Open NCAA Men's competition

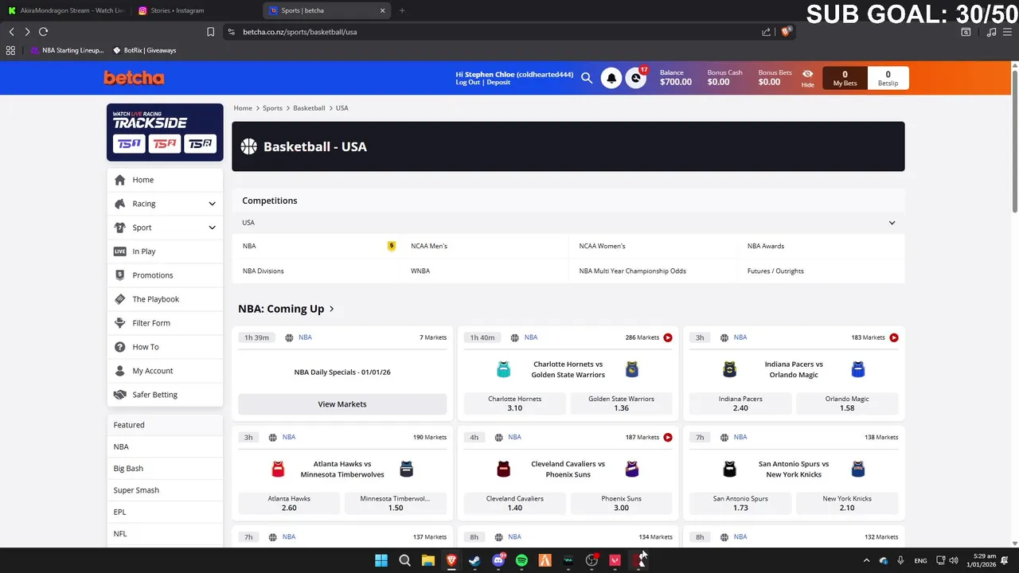point(429,246)
